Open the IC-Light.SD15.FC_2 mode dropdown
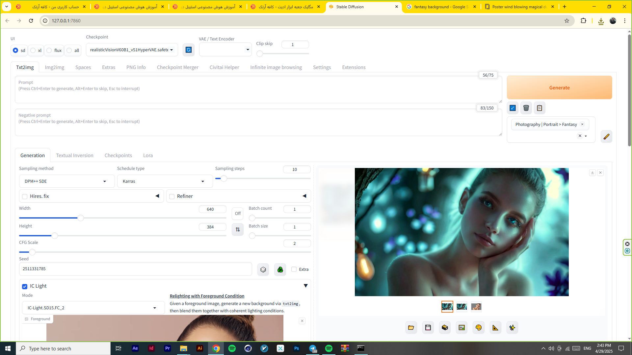Screen dimensions: 632x355 pos(93,308)
